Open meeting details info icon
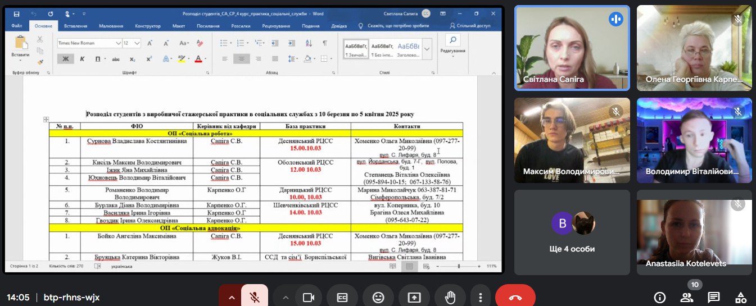The height and width of the screenshot is (306, 756). (x=660, y=297)
